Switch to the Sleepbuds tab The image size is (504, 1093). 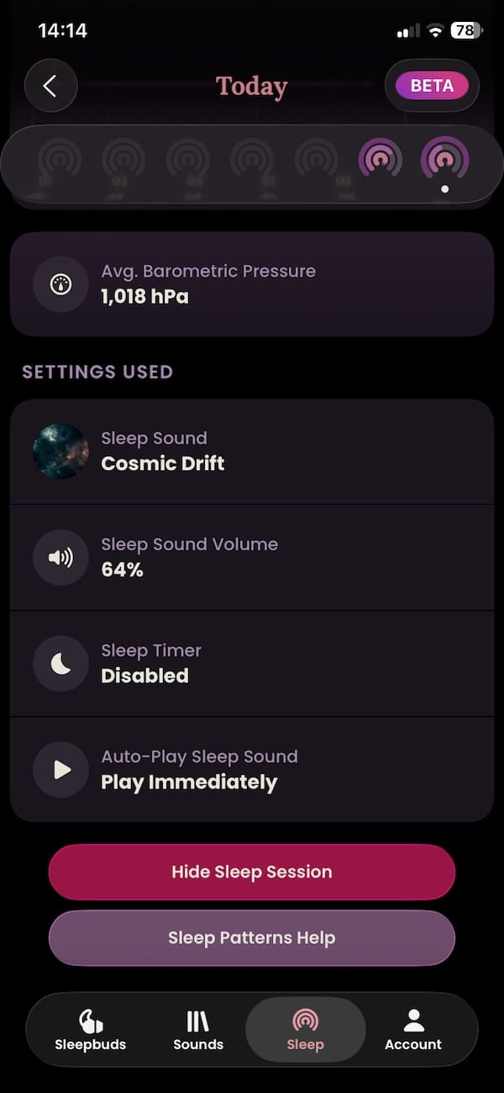coord(91,1030)
